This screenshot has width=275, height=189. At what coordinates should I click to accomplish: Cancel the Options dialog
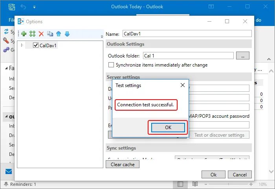(240, 174)
